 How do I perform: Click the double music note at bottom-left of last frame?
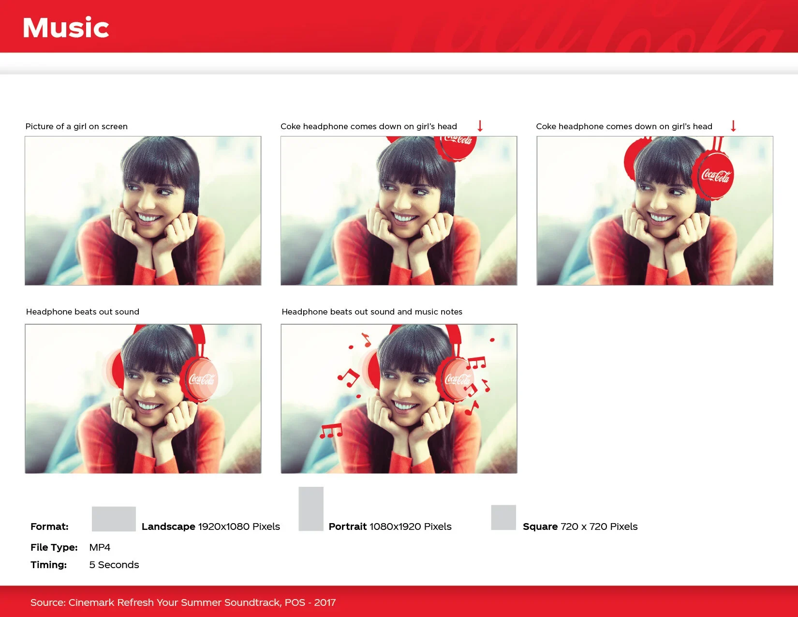(331, 431)
